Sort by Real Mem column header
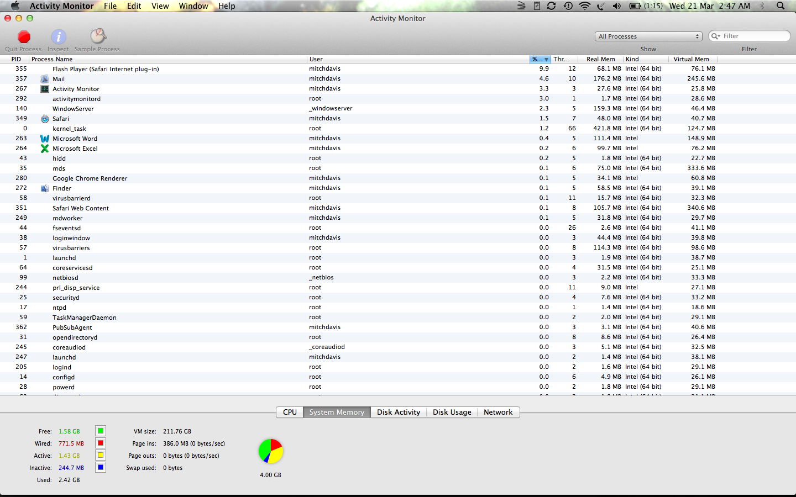The height and width of the screenshot is (497, 796). point(600,59)
